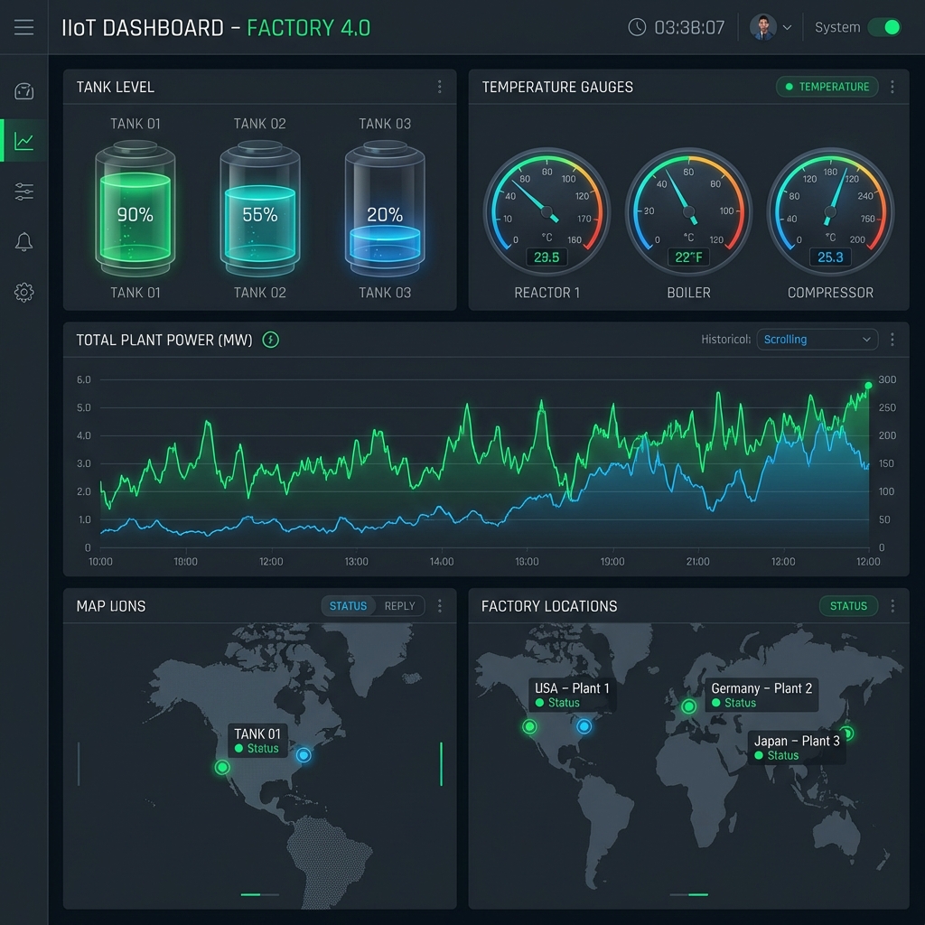Screen dimensions: 925x925
Task: Click the clock icon in the top bar
Action: click(x=638, y=26)
